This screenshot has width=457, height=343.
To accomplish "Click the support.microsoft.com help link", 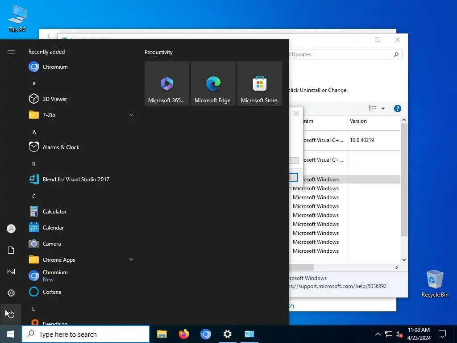I will (338, 286).
